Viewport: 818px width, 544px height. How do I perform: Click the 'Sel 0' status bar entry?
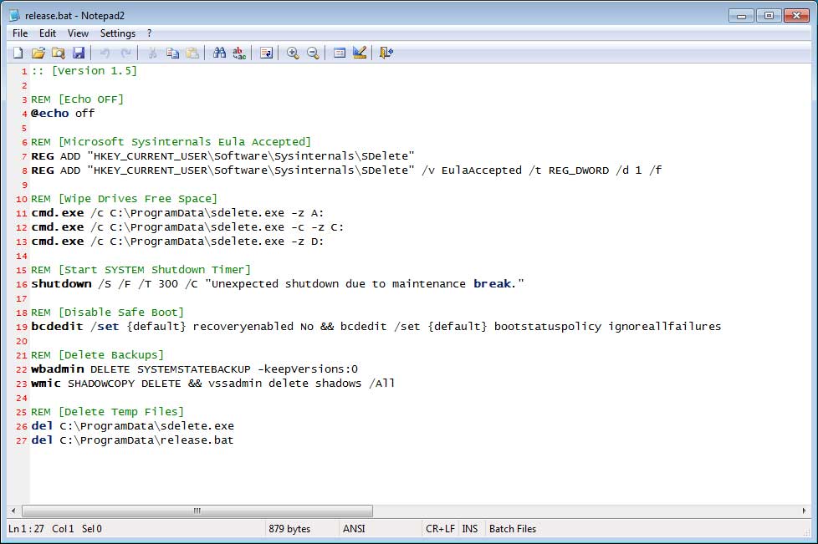[92, 529]
